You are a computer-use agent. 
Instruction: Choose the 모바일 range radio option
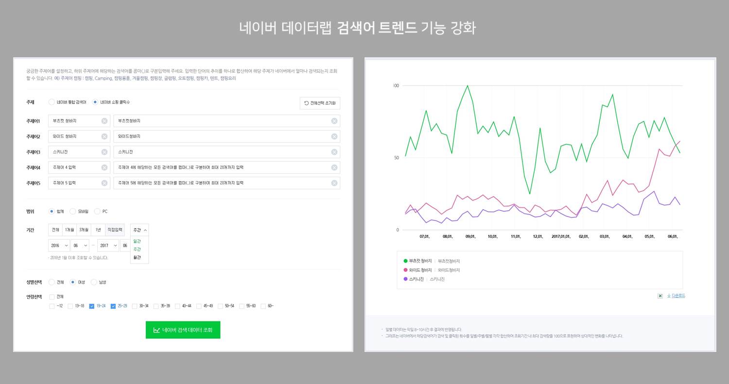(73, 211)
